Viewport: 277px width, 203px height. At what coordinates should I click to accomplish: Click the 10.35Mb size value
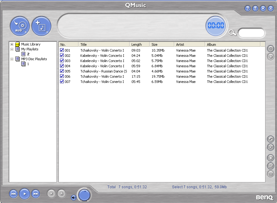click(x=158, y=50)
